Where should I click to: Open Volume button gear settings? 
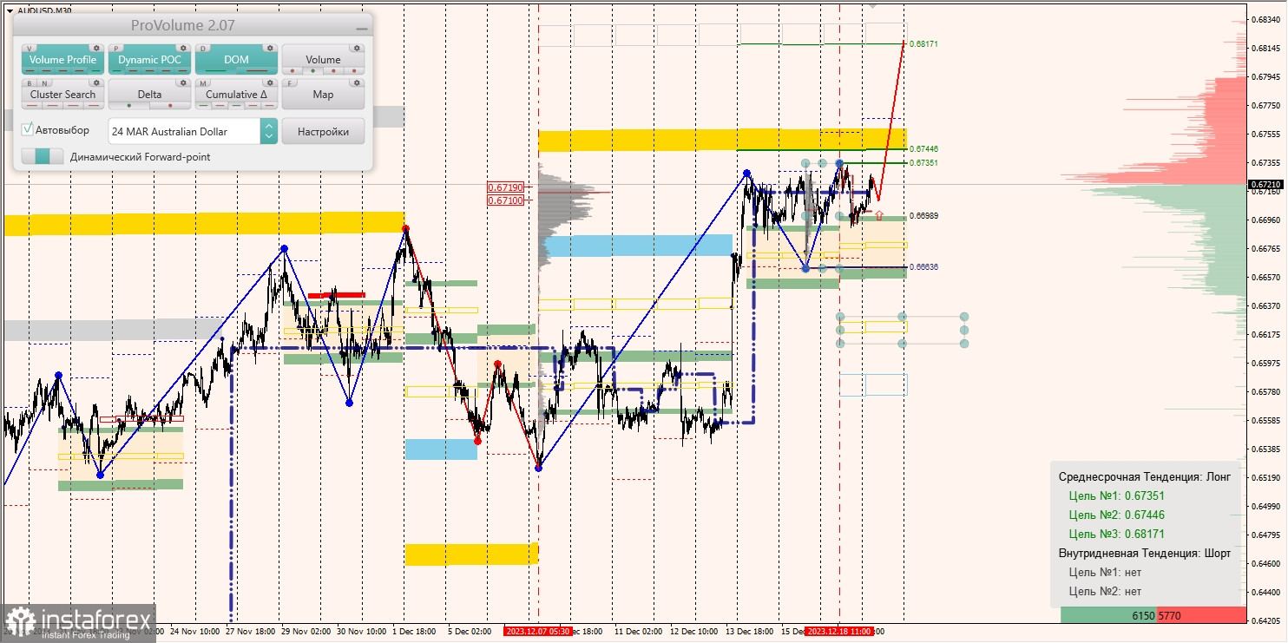357,48
